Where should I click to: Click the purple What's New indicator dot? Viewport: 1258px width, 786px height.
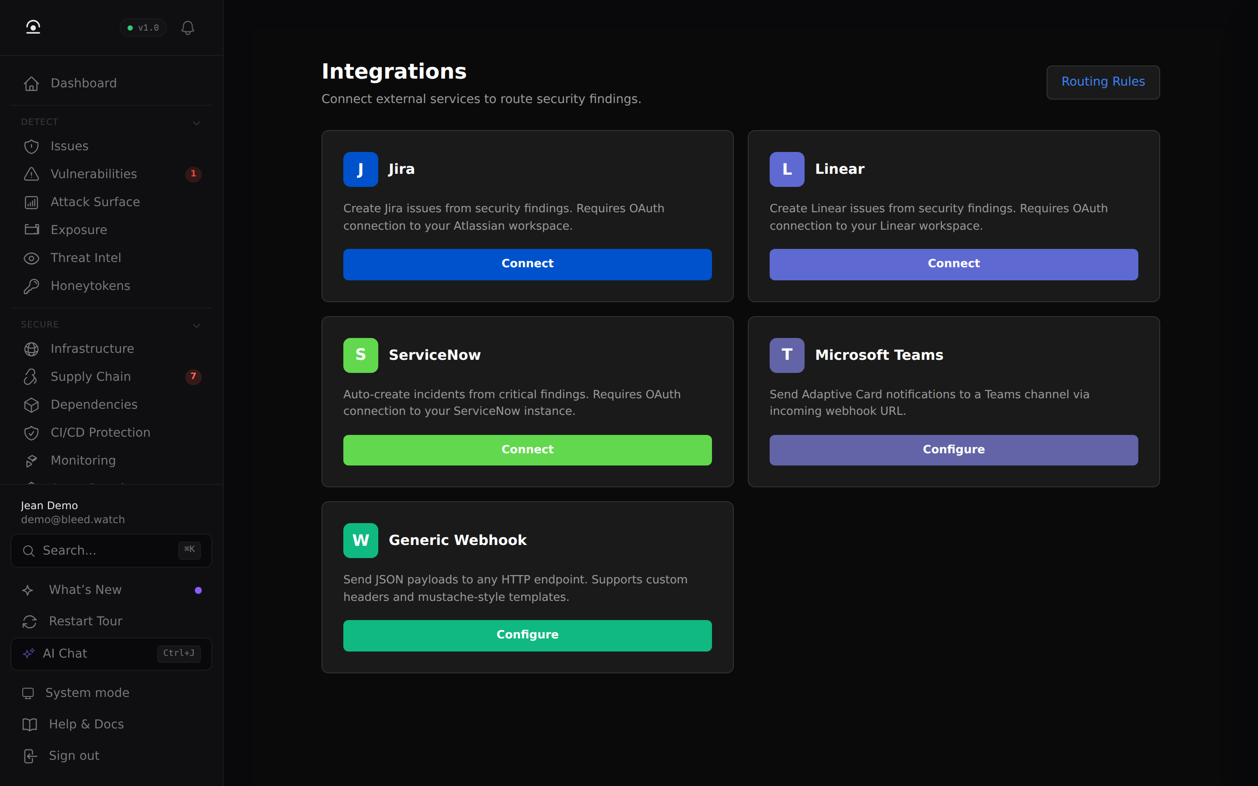coord(198,590)
